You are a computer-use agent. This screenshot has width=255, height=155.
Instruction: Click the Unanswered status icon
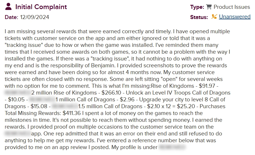click(x=214, y=17)
